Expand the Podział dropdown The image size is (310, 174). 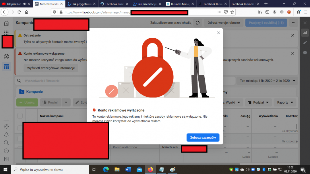pos(258,102)
